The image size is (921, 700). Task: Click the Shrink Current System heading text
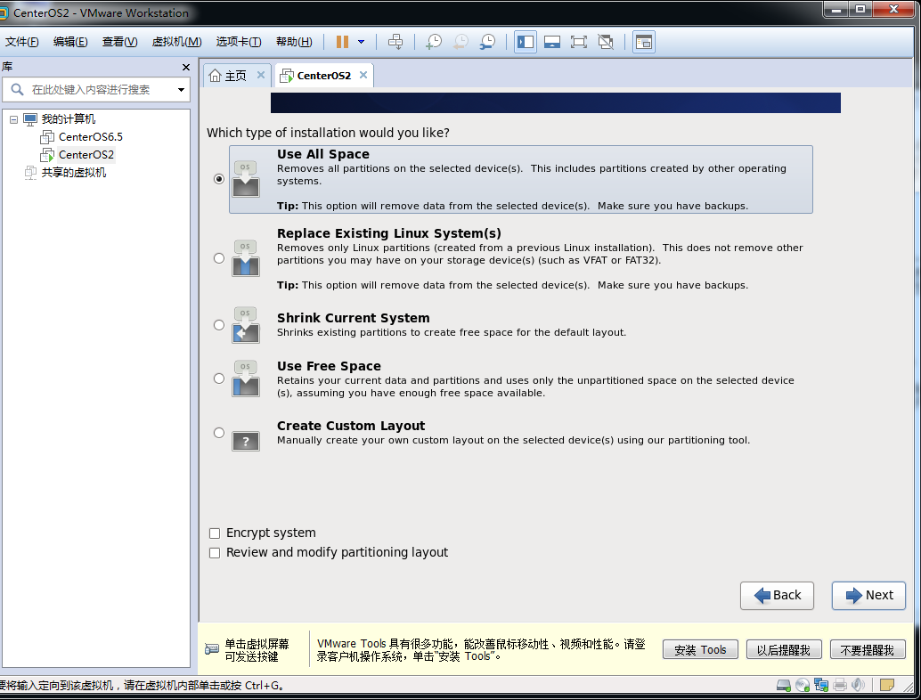[x=353, y=318]
